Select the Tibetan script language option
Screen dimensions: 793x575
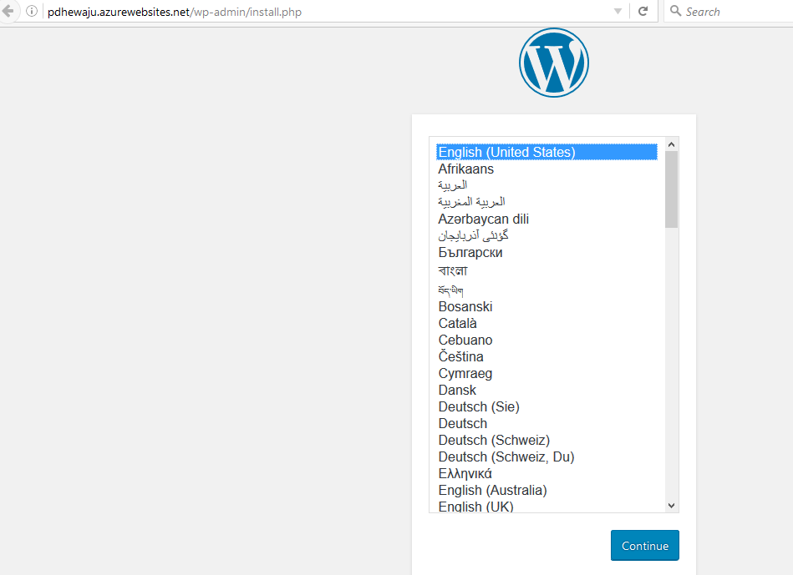pyautogui.click(x=546, y=290)
